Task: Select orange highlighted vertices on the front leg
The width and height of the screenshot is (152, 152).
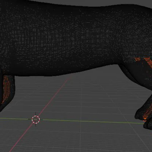Action: 6,89
